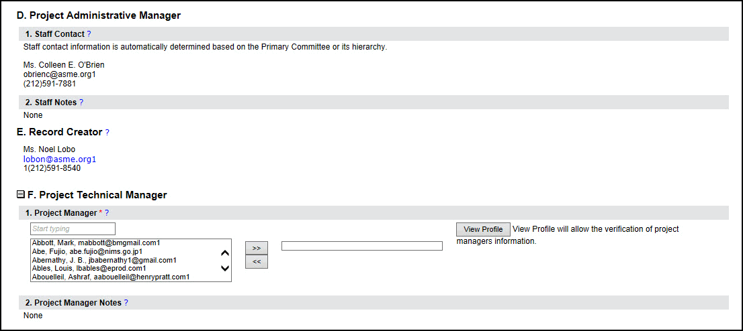The image size is (743, 331).
Task: Pick Ables, Louis in the listbox
Action: coord(89,268)
